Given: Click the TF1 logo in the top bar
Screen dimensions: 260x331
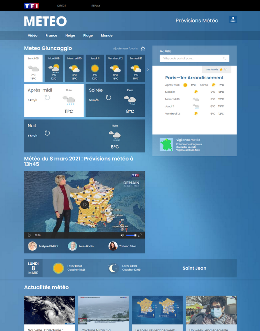Looking at the screenshot, I should pos(31,6).
